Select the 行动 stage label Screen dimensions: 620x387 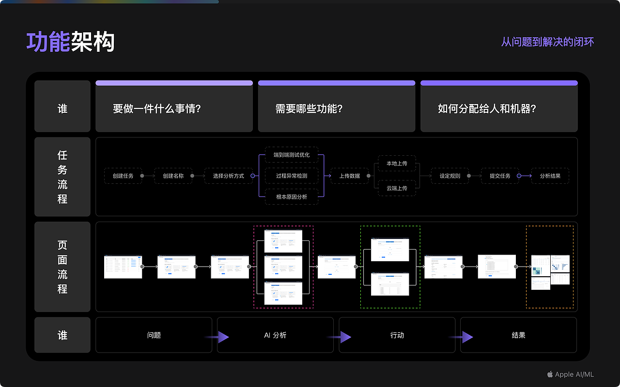pos(397,335)
